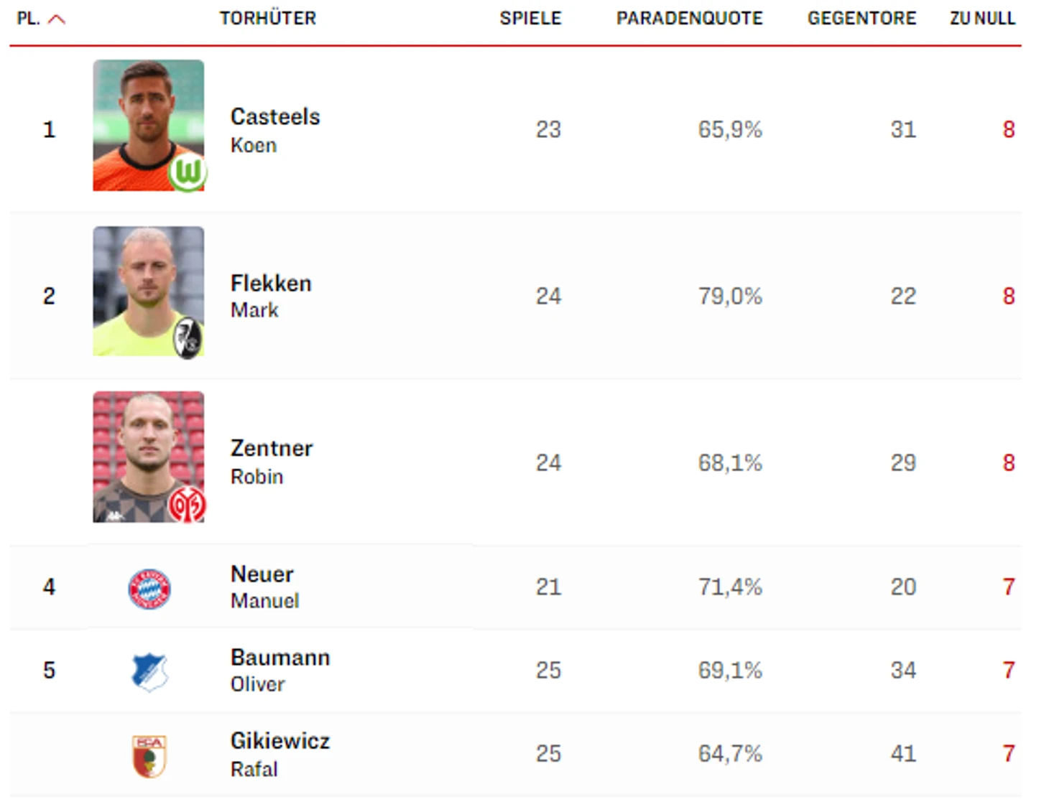Toggle sort arrow next to PL. header
The image size is (1049, 802).
57,19
